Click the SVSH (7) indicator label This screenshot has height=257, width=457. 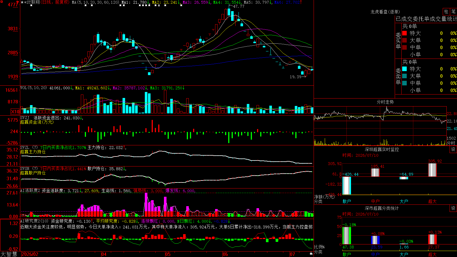click(x=29, y=169)
